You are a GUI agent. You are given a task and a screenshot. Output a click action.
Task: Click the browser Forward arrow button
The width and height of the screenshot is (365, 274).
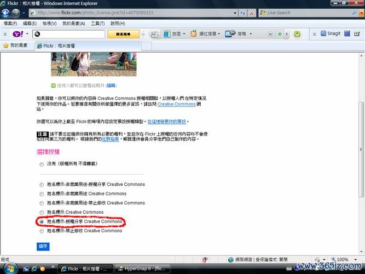pyautogui.click(x=16, y=13)
